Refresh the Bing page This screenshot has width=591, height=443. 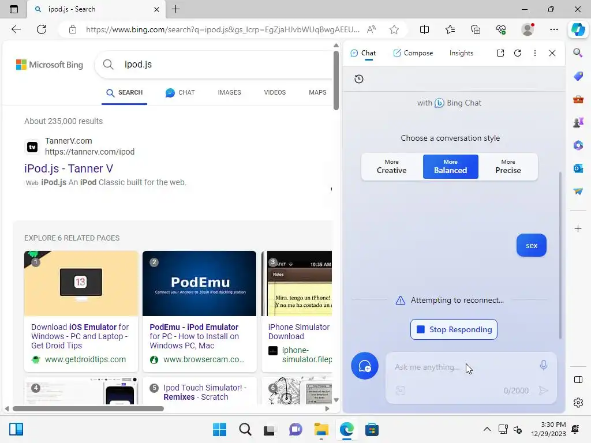(x=42, y=29)
